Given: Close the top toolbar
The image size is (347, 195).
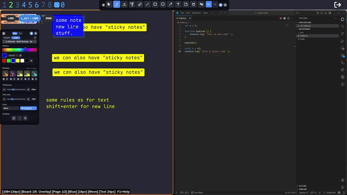Looking at the screenshot, I should click(x=225, y=5).
